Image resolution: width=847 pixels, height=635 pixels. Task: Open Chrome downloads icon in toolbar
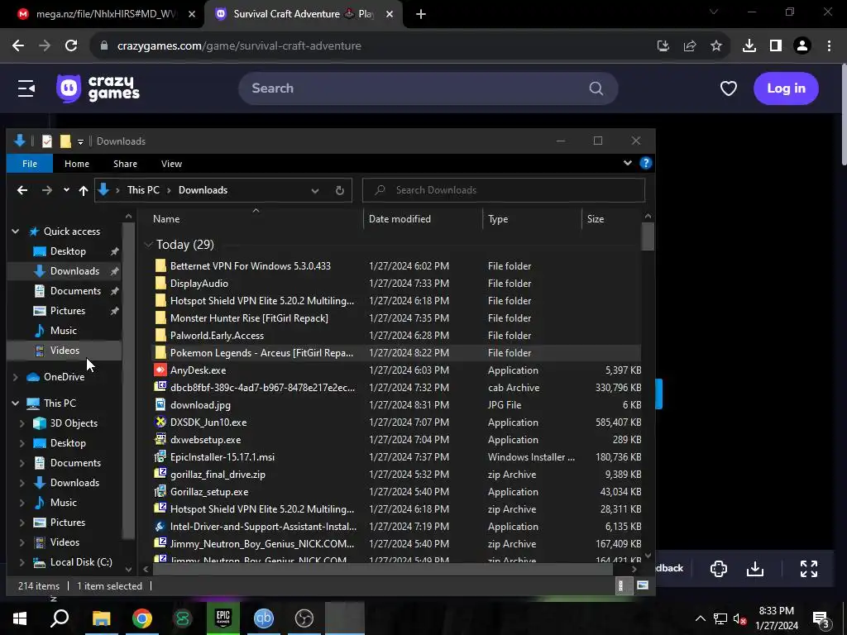click(749, 46)
